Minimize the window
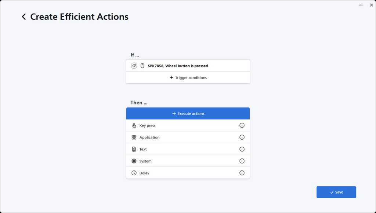 361,5
